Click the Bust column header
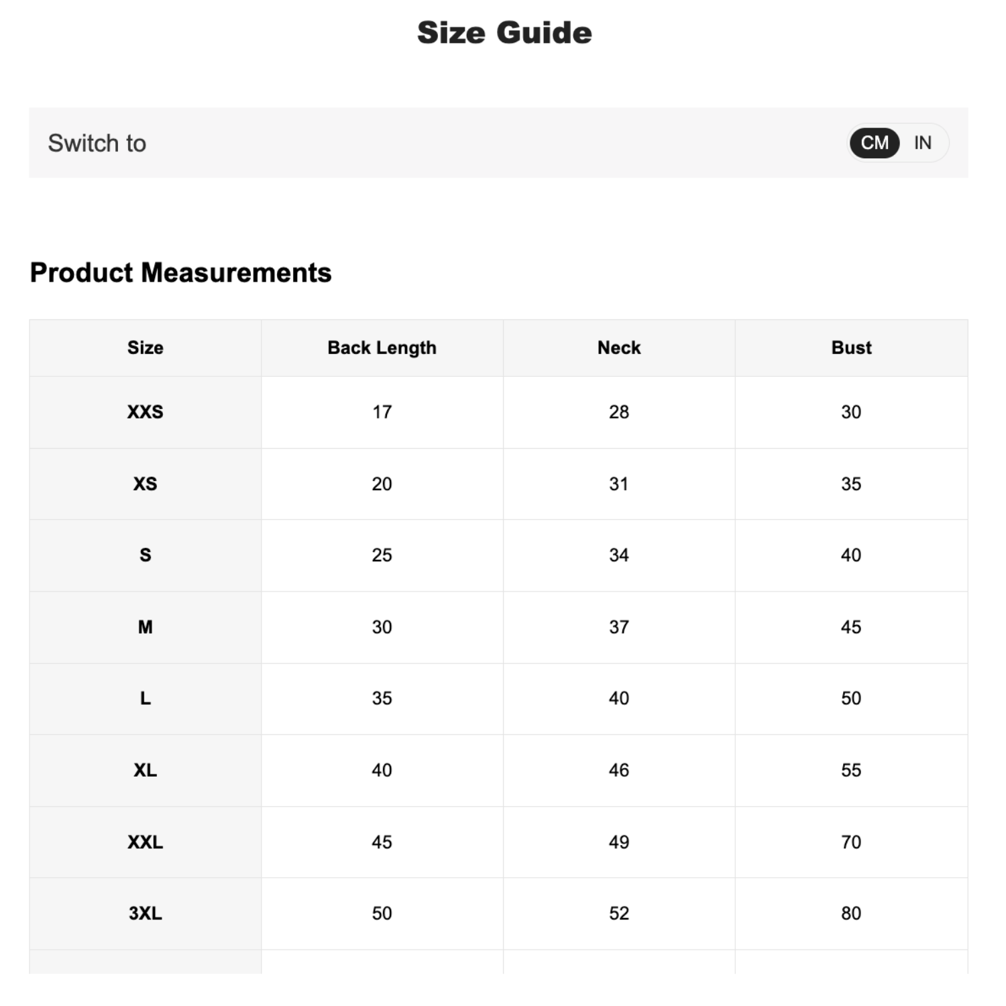This screenshot has width=1006, height=1006. pyautogui.click(x=851, y=347)
